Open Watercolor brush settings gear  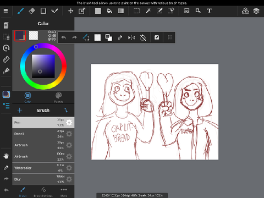tap(69, 168)
